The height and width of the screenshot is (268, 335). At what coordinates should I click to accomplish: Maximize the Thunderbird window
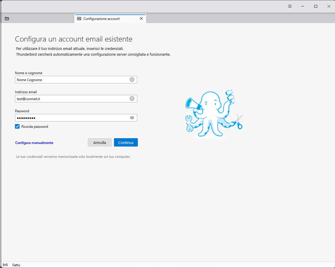pyautogui.click(x=316, y=6)
